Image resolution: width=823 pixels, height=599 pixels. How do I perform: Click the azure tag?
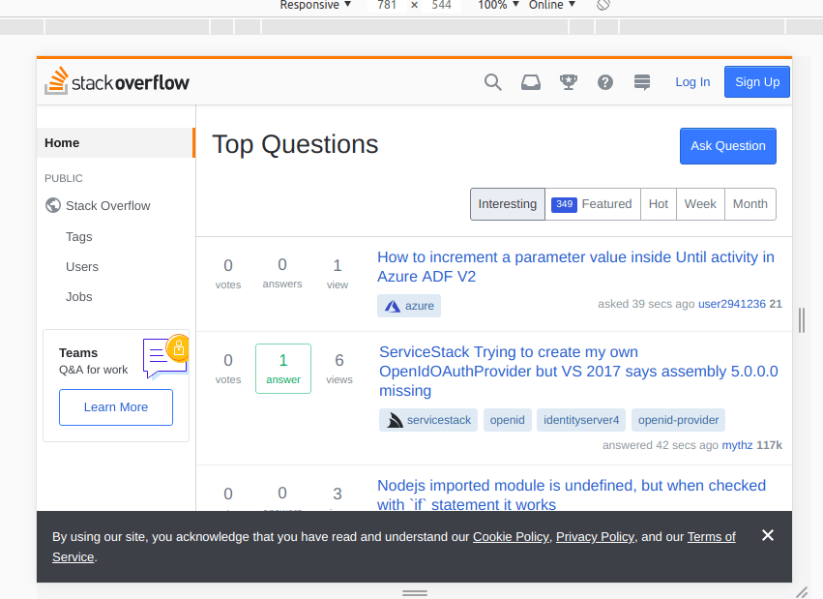pyautogui.click(x=409, y=306)
